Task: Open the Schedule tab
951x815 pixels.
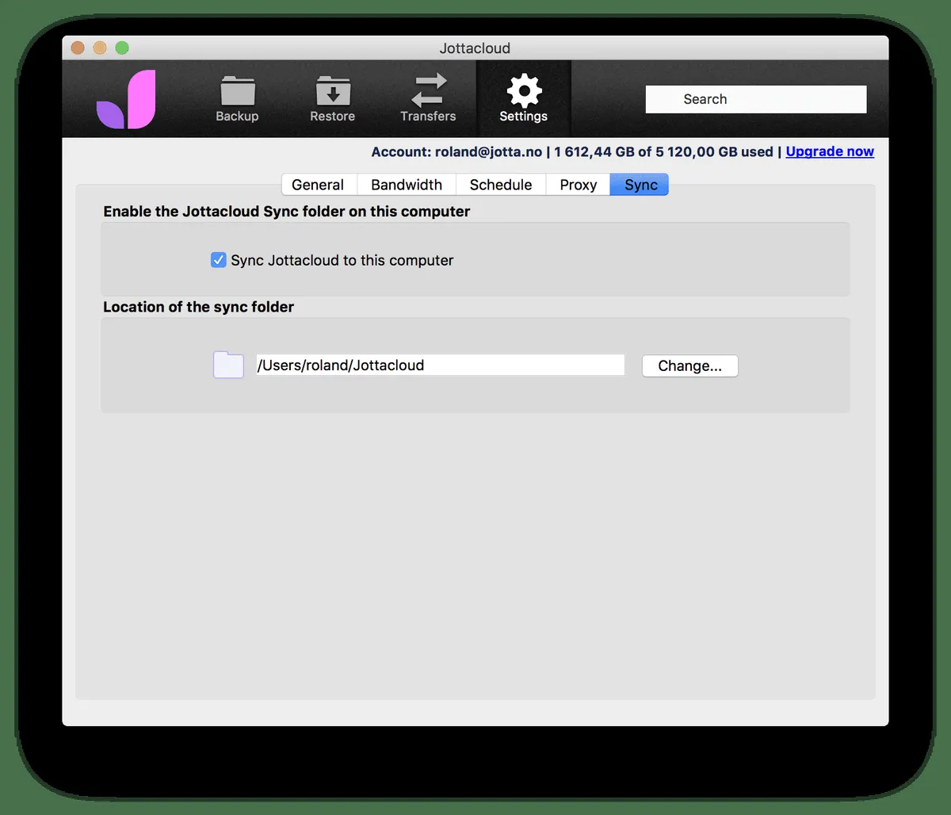Action: tap(501, 185)
